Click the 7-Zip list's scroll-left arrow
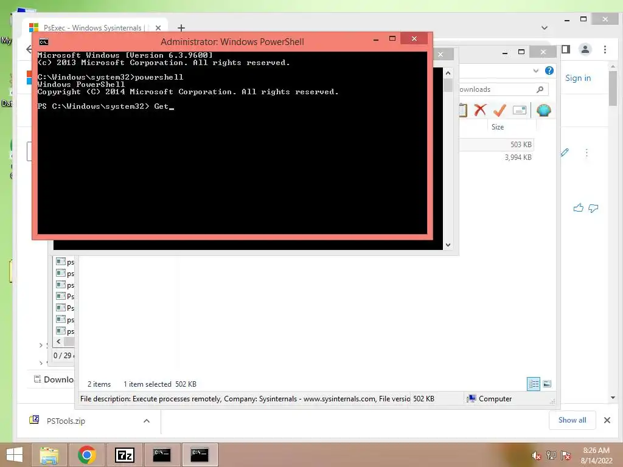623x467 pixels. click(59, 342)
